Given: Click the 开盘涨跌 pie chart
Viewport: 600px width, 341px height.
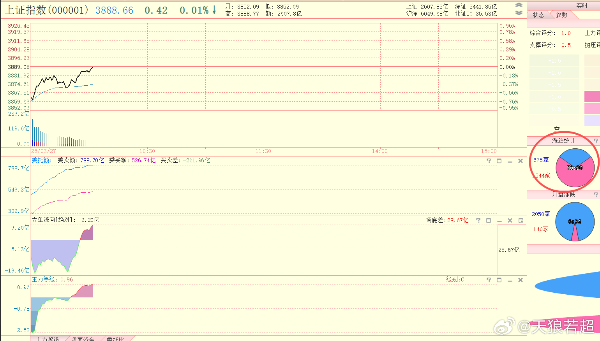Looking at the screenshot, I should coord(575,221).
